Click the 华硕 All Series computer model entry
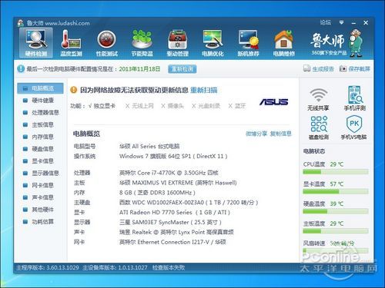Image resolution: width=385 pixels, height=288 pixels. click(x=149, y=147)
